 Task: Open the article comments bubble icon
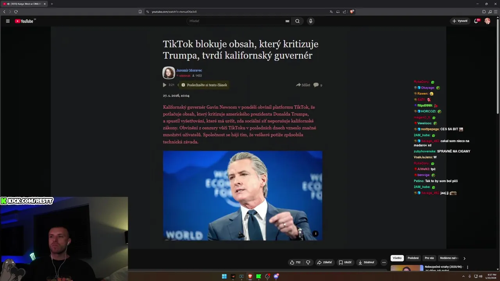[316, 85]
